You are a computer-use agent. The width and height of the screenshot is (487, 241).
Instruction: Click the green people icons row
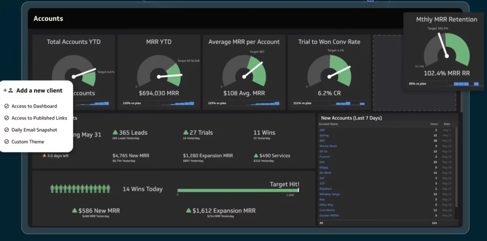click(x=80, y=189)
